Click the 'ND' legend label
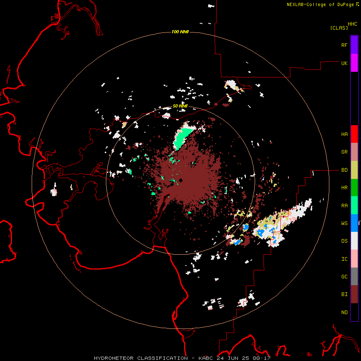Screen dimensions: 361x361 [x=344, y=312]
